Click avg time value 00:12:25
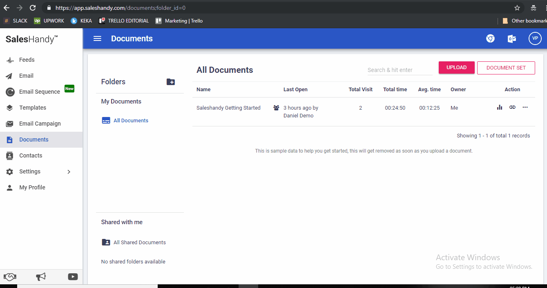This screenshot has width=547, height=288. [x=429, y=108]
